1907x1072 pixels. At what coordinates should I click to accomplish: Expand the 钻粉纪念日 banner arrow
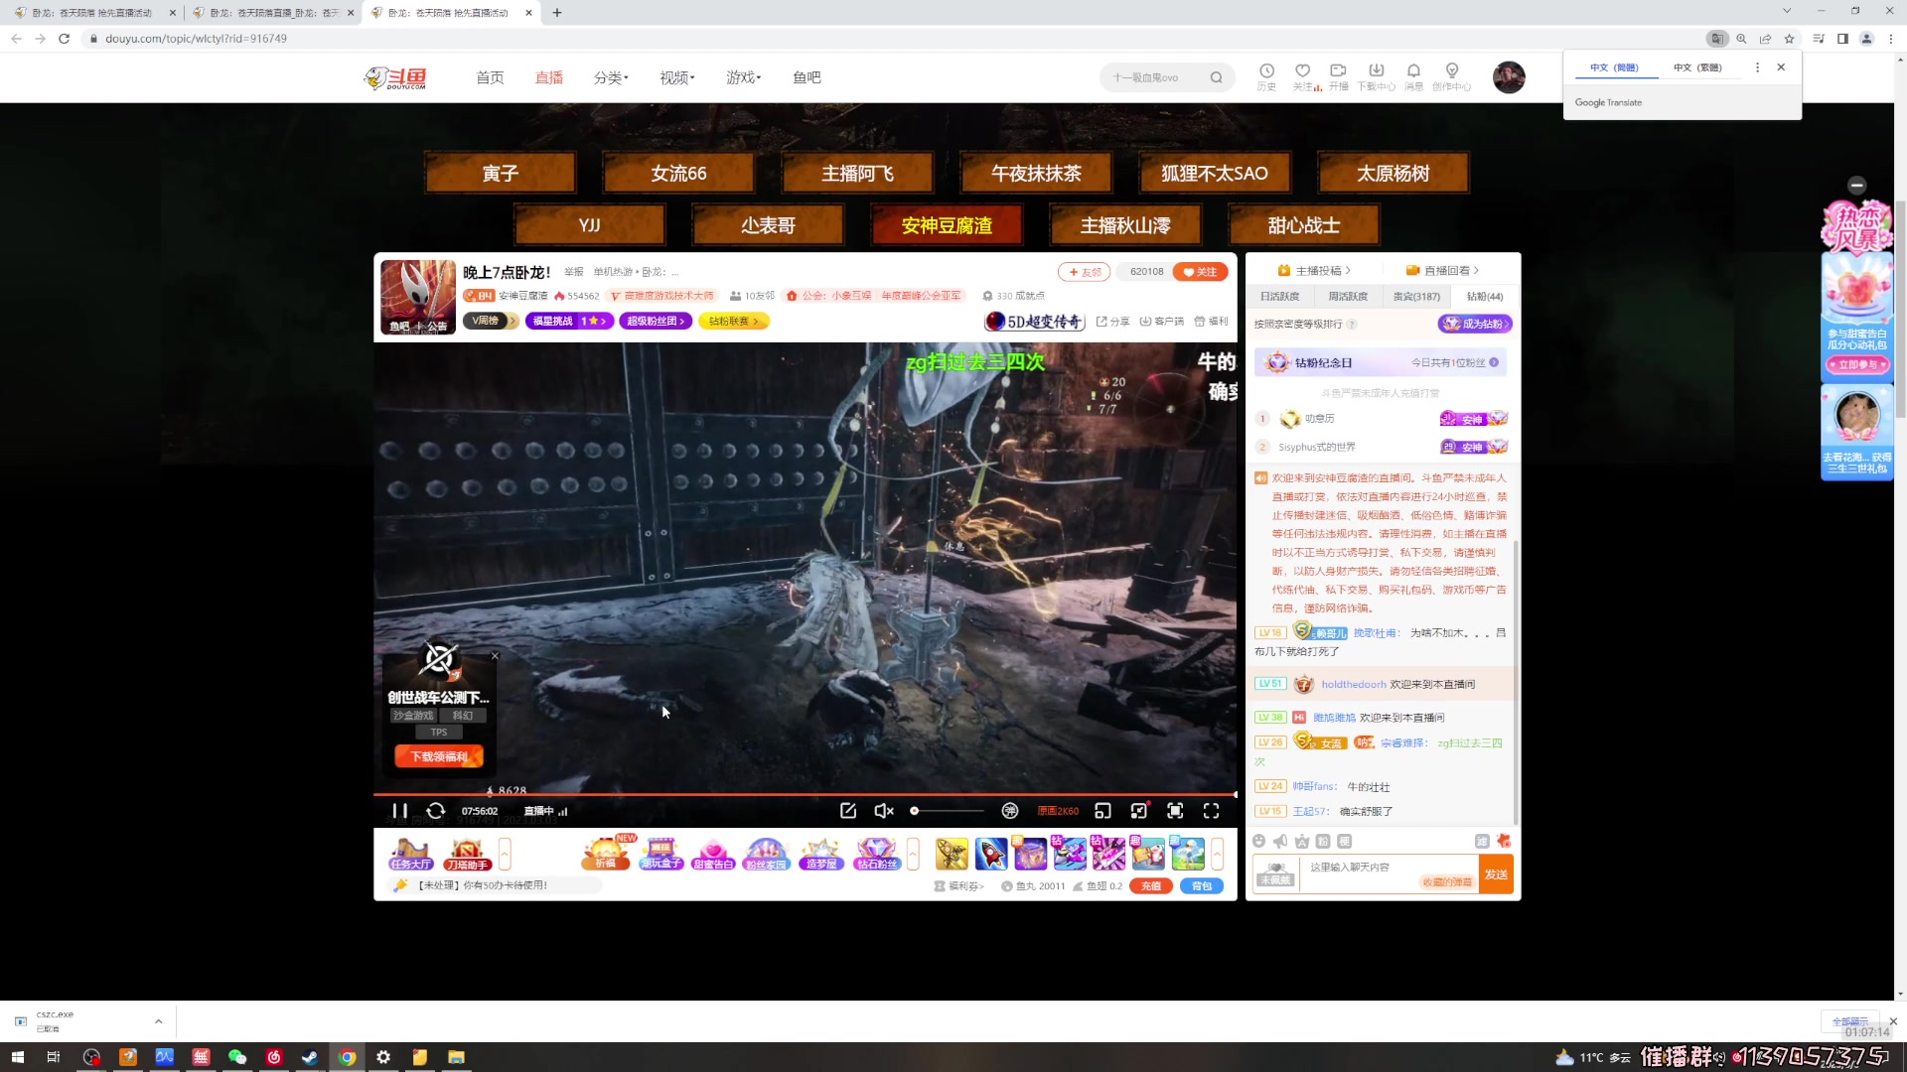pos(1494,362)
